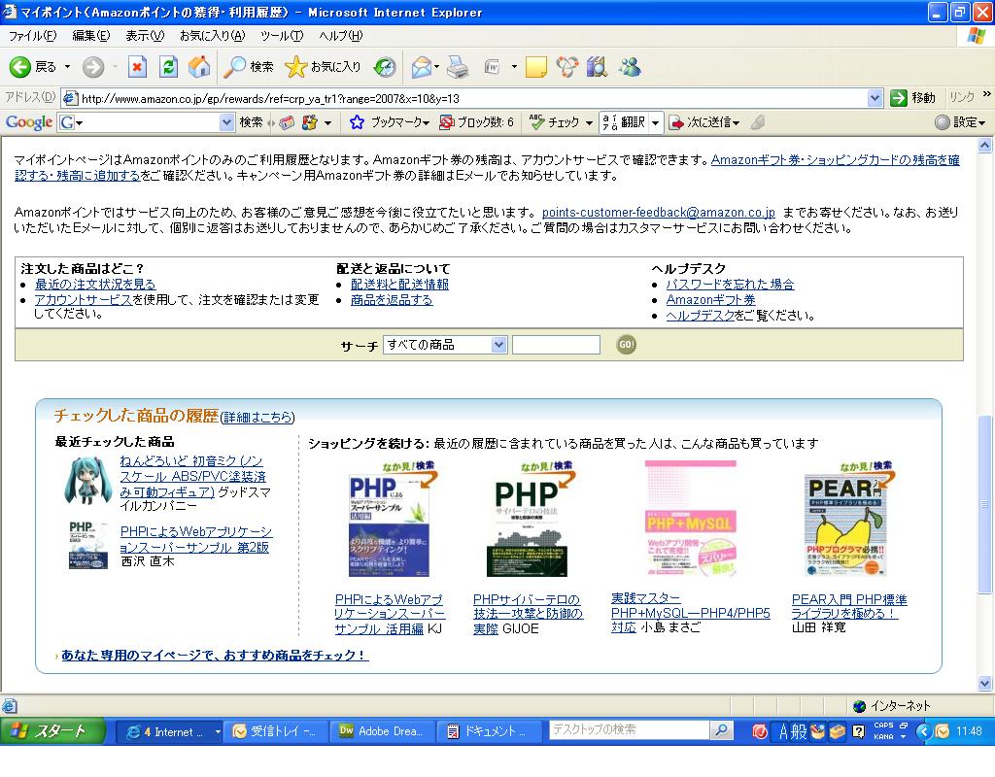
Task: Open Favorites (お気に入り) star button
Action: tap(323, 67)
